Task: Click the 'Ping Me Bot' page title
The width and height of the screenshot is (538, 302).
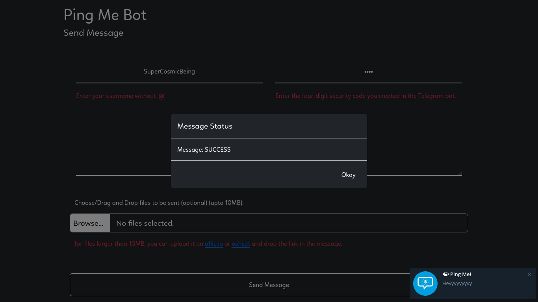Action: [x=105, y=15]
